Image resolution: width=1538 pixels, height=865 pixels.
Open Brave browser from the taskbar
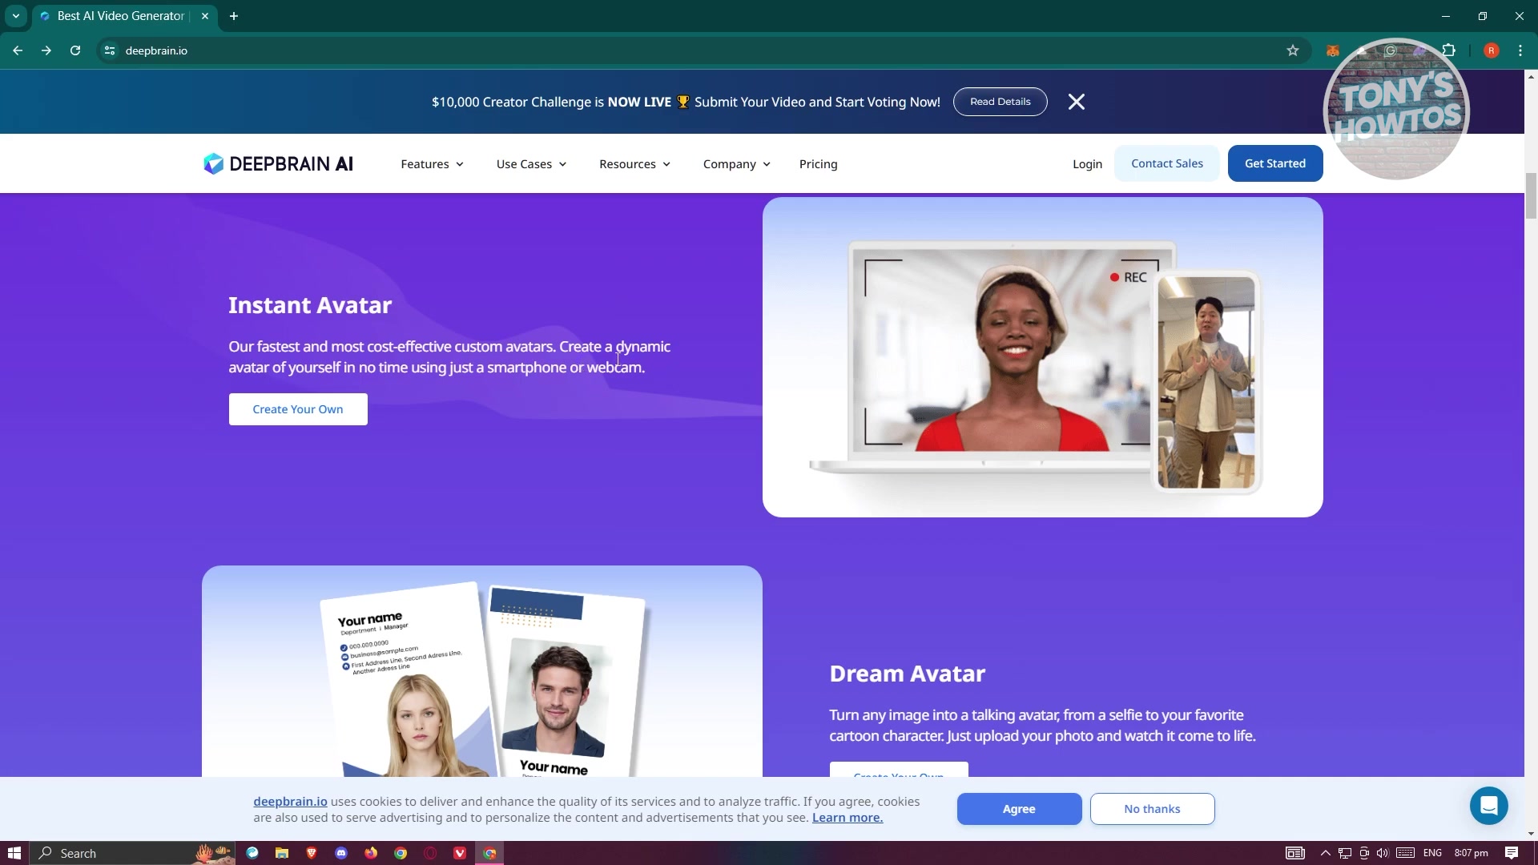click(x=312, y=853)
